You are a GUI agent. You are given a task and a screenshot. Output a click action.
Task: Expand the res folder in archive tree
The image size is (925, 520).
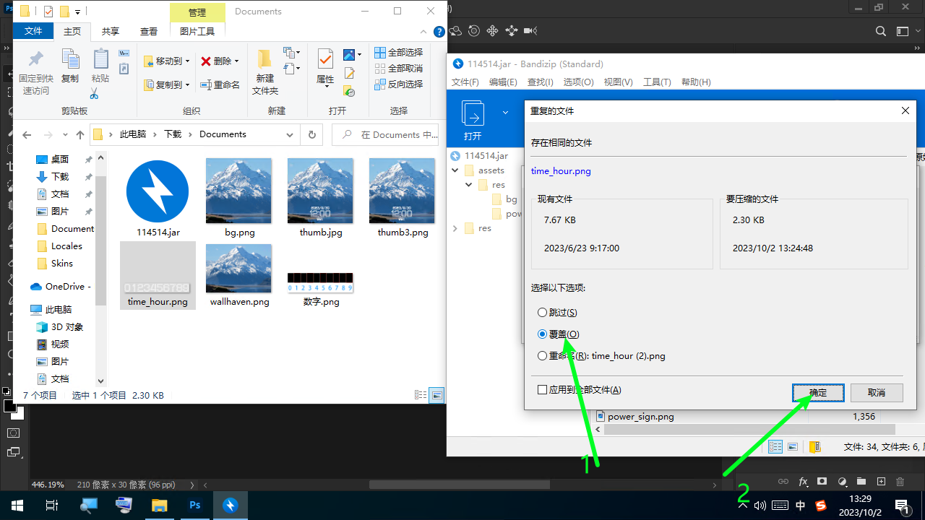pos(455,228)
